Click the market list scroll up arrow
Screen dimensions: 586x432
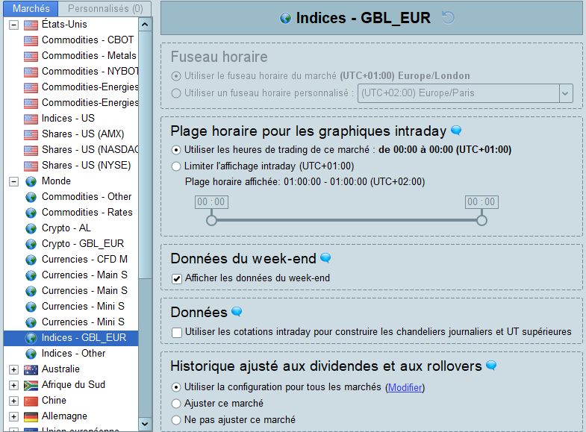145,25
